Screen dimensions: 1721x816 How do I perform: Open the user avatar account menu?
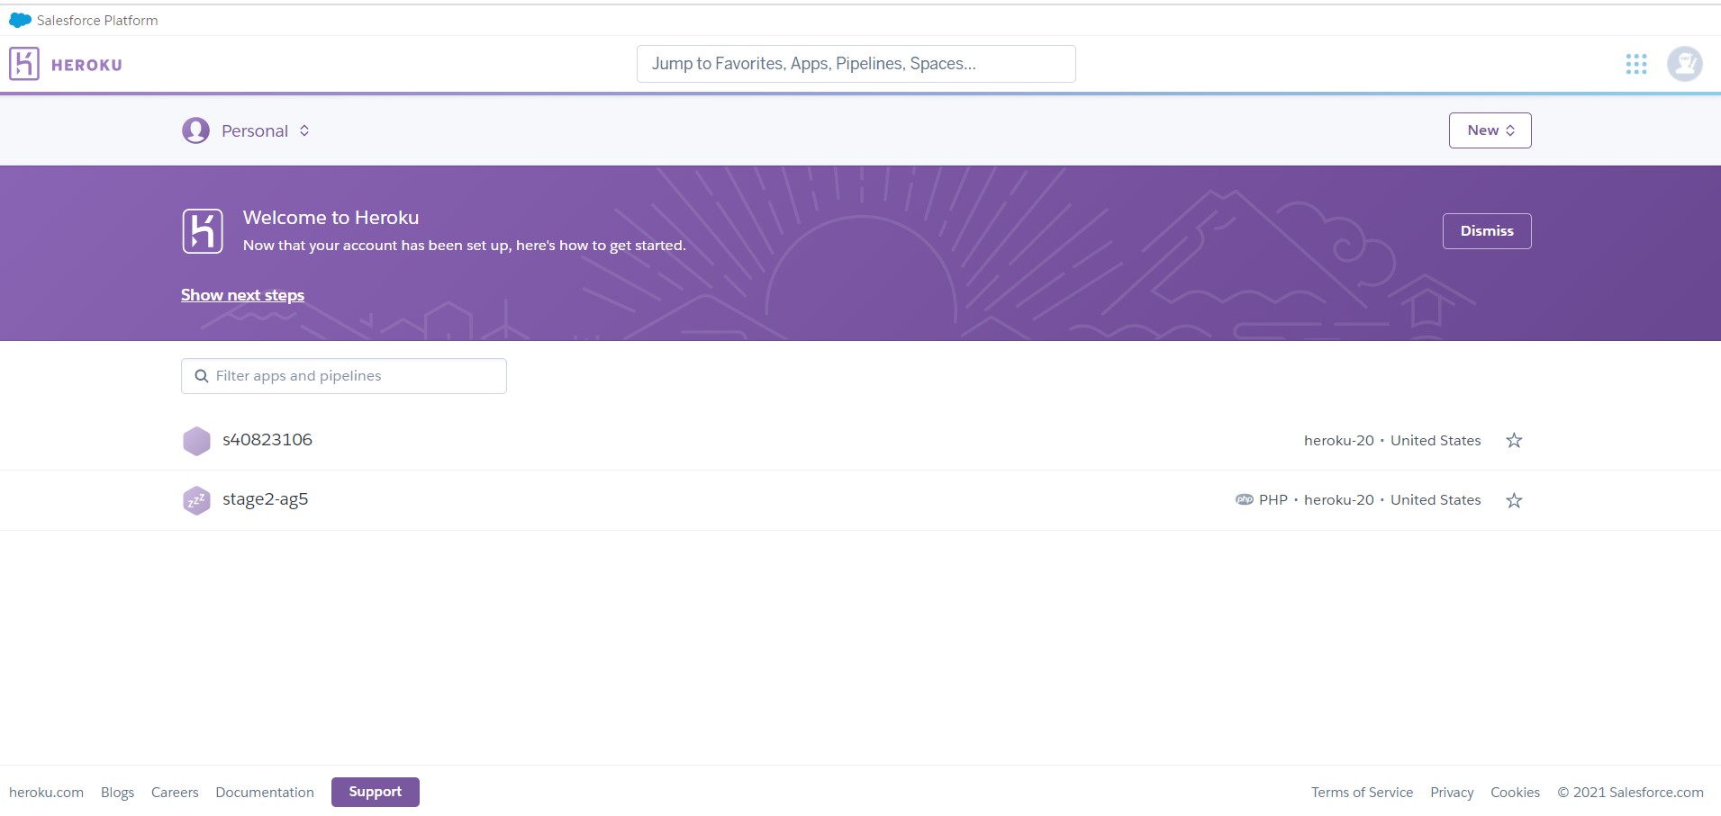(x=1684, y=64)
